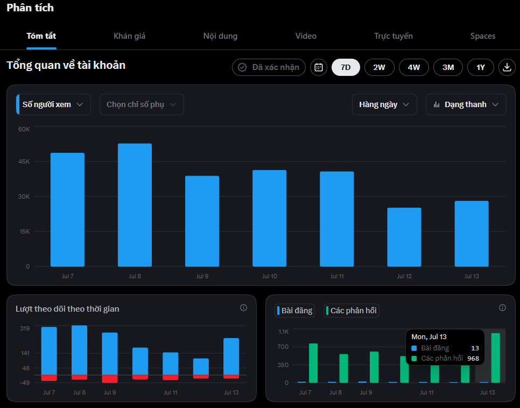Click the 319 axis label in follows chart
Viewport: 520px width, 408px height.
(25, 328)
